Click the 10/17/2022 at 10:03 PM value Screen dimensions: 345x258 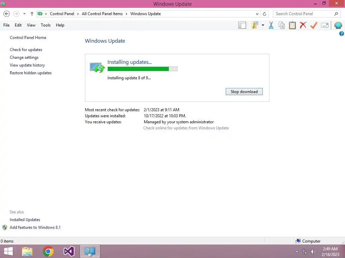coord(165,116)
